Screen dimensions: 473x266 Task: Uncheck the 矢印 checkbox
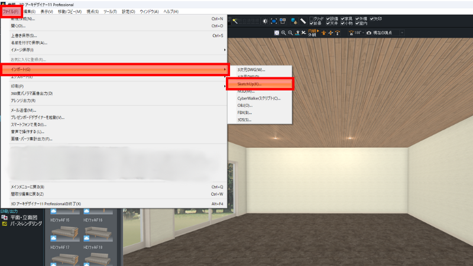[x=372, y=19]
